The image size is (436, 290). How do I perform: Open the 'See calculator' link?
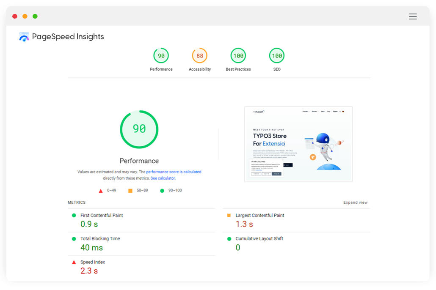point(163,178)
